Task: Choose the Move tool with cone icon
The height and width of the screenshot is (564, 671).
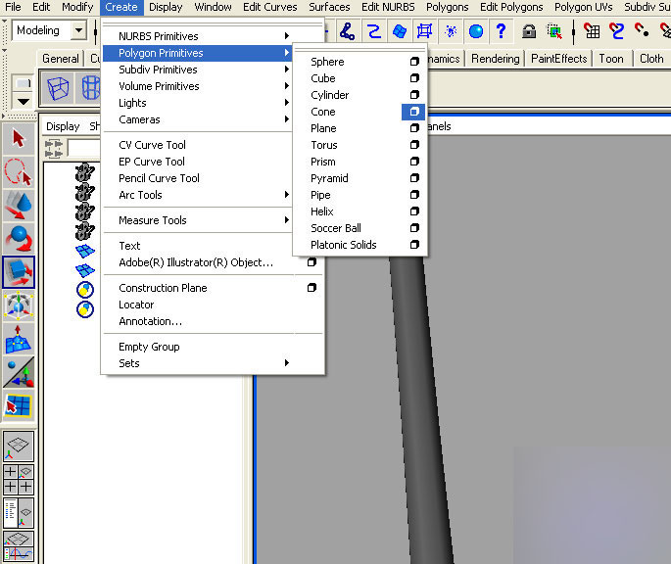Action: 19,205
